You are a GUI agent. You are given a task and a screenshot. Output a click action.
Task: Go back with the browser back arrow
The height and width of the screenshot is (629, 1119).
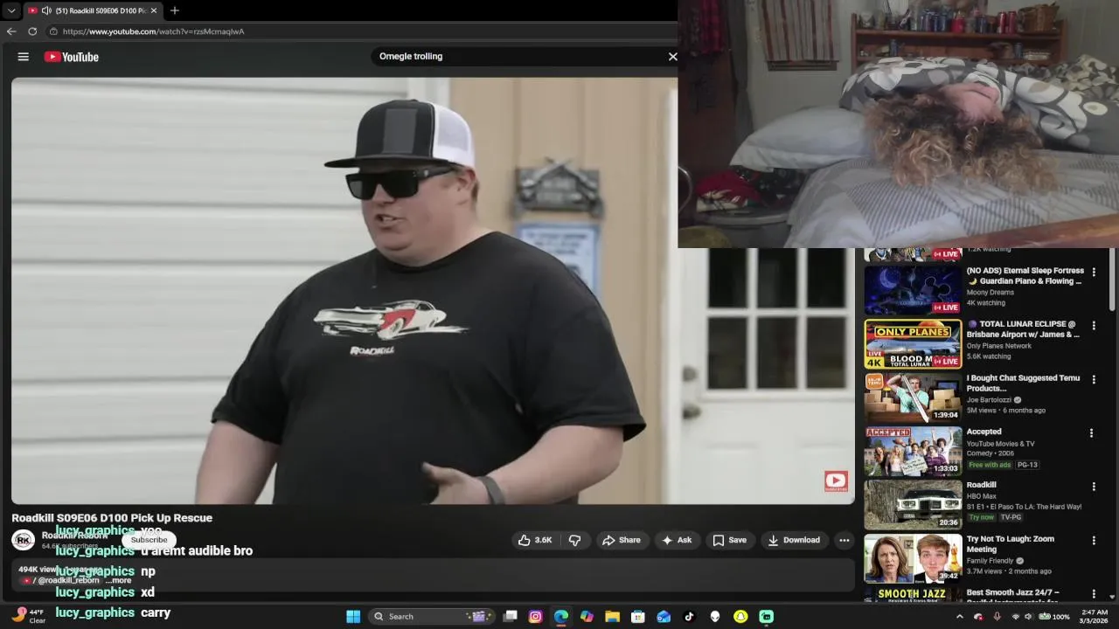pyautogui.click(x=11, y=31)
